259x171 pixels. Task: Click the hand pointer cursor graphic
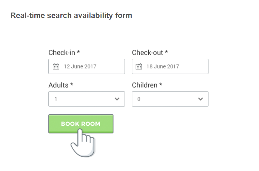[x=82, y=143]
